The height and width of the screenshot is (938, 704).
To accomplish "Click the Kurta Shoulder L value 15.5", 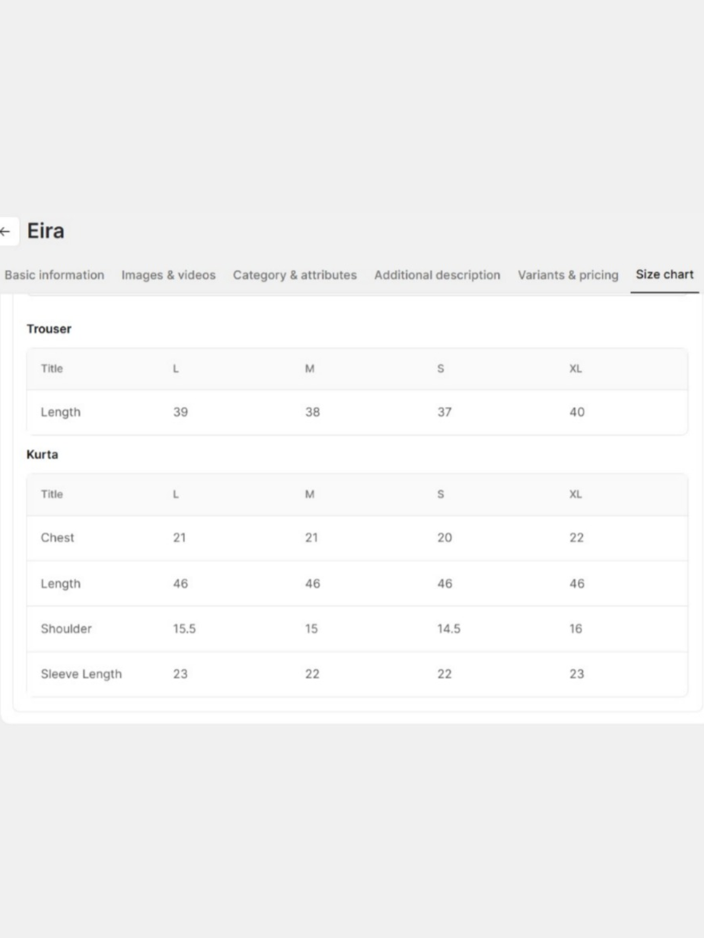I will point(185,629).
